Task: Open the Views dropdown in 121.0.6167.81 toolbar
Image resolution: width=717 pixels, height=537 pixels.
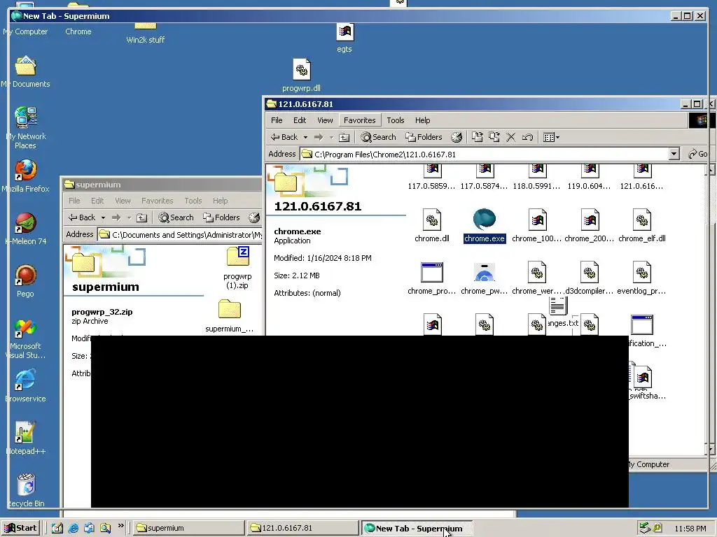Action: (551, 137)
